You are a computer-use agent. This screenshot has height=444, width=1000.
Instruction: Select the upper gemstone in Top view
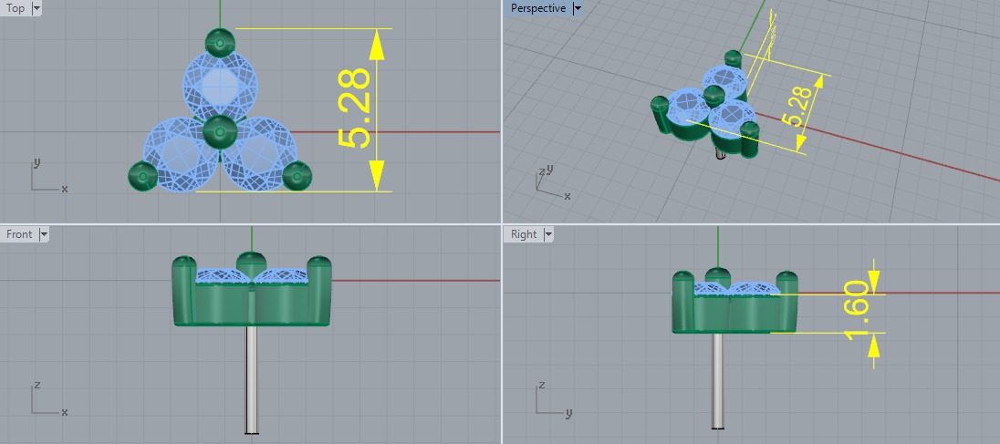[221, 87]
